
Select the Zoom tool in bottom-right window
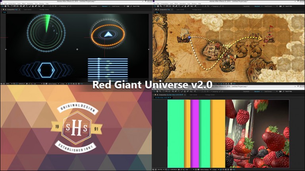[x=160, y=91]
